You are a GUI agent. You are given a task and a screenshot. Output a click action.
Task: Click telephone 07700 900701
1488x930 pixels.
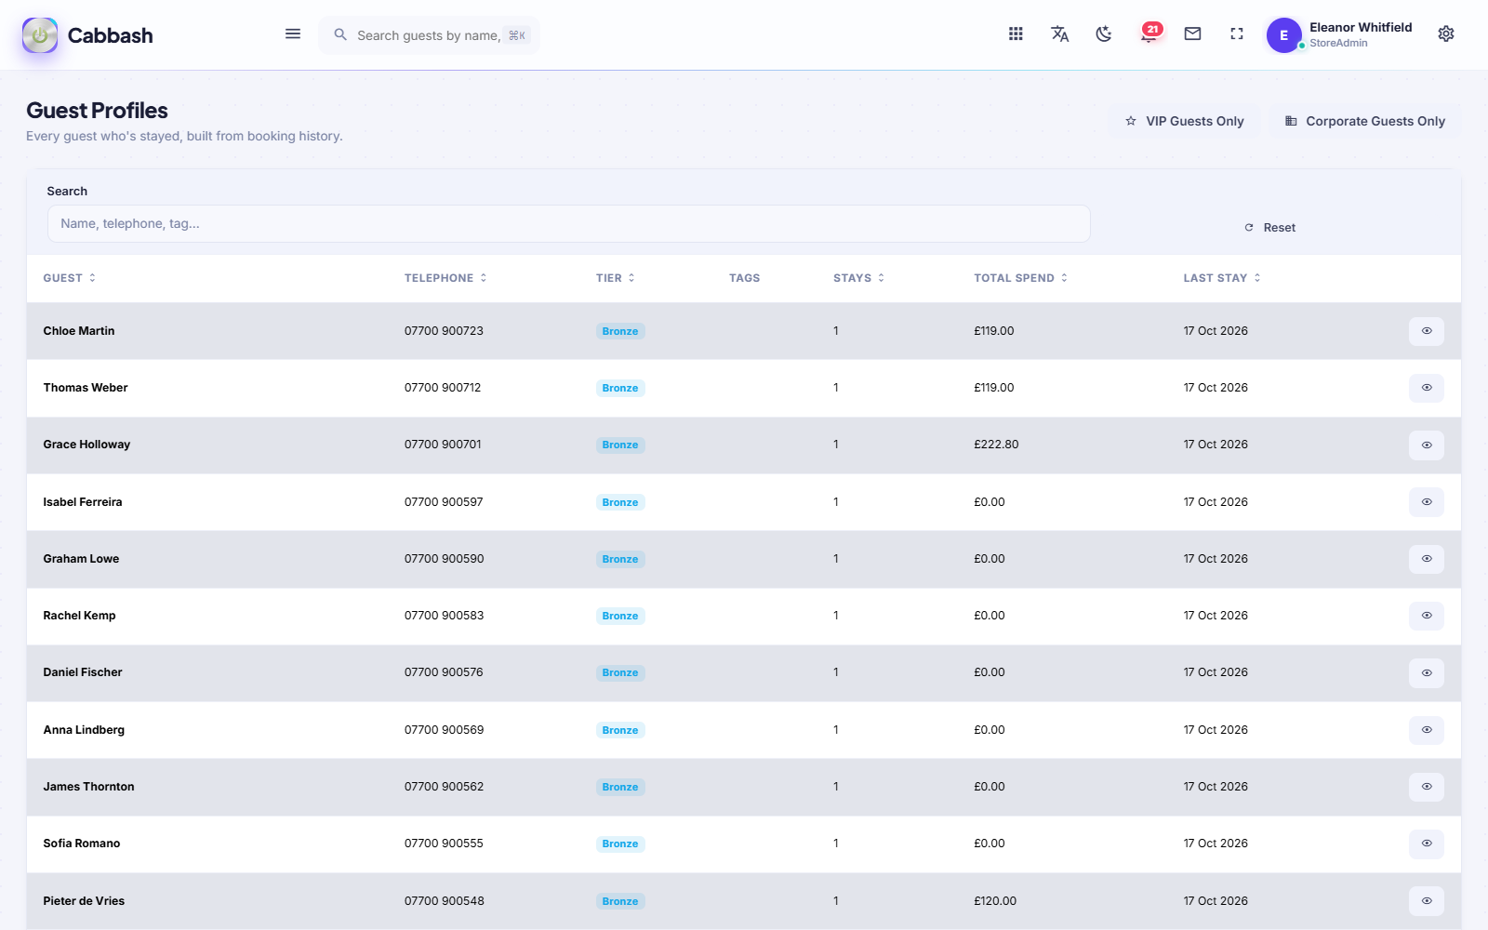tap(443, 445)
